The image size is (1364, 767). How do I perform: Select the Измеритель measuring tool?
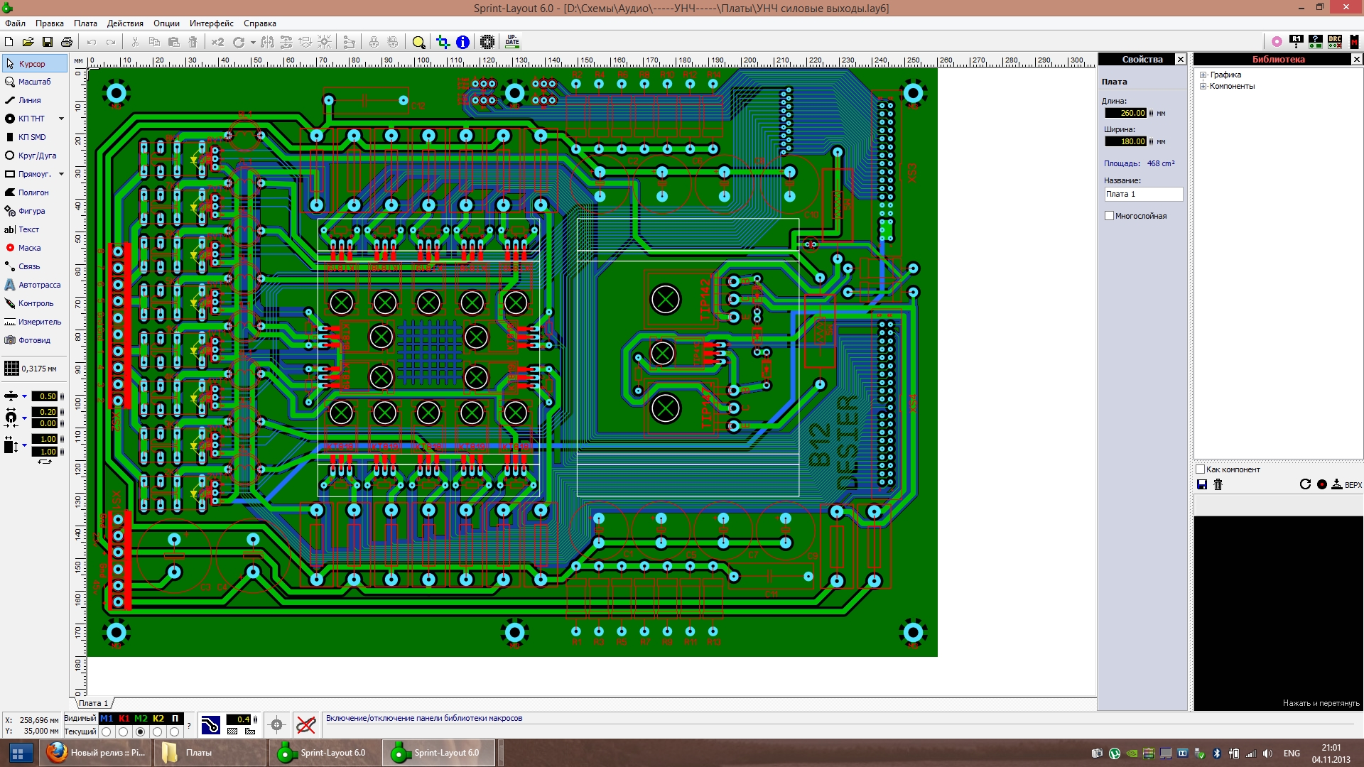coord(33,322)
